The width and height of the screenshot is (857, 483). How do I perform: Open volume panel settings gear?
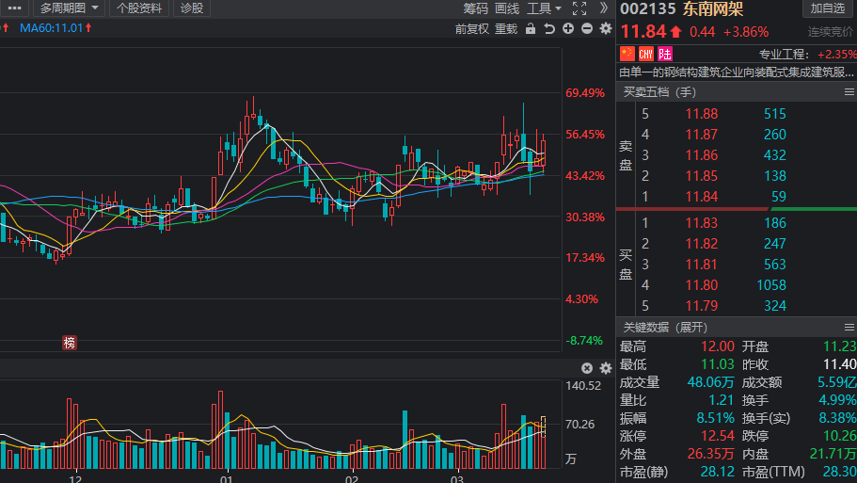pos(605,368)
